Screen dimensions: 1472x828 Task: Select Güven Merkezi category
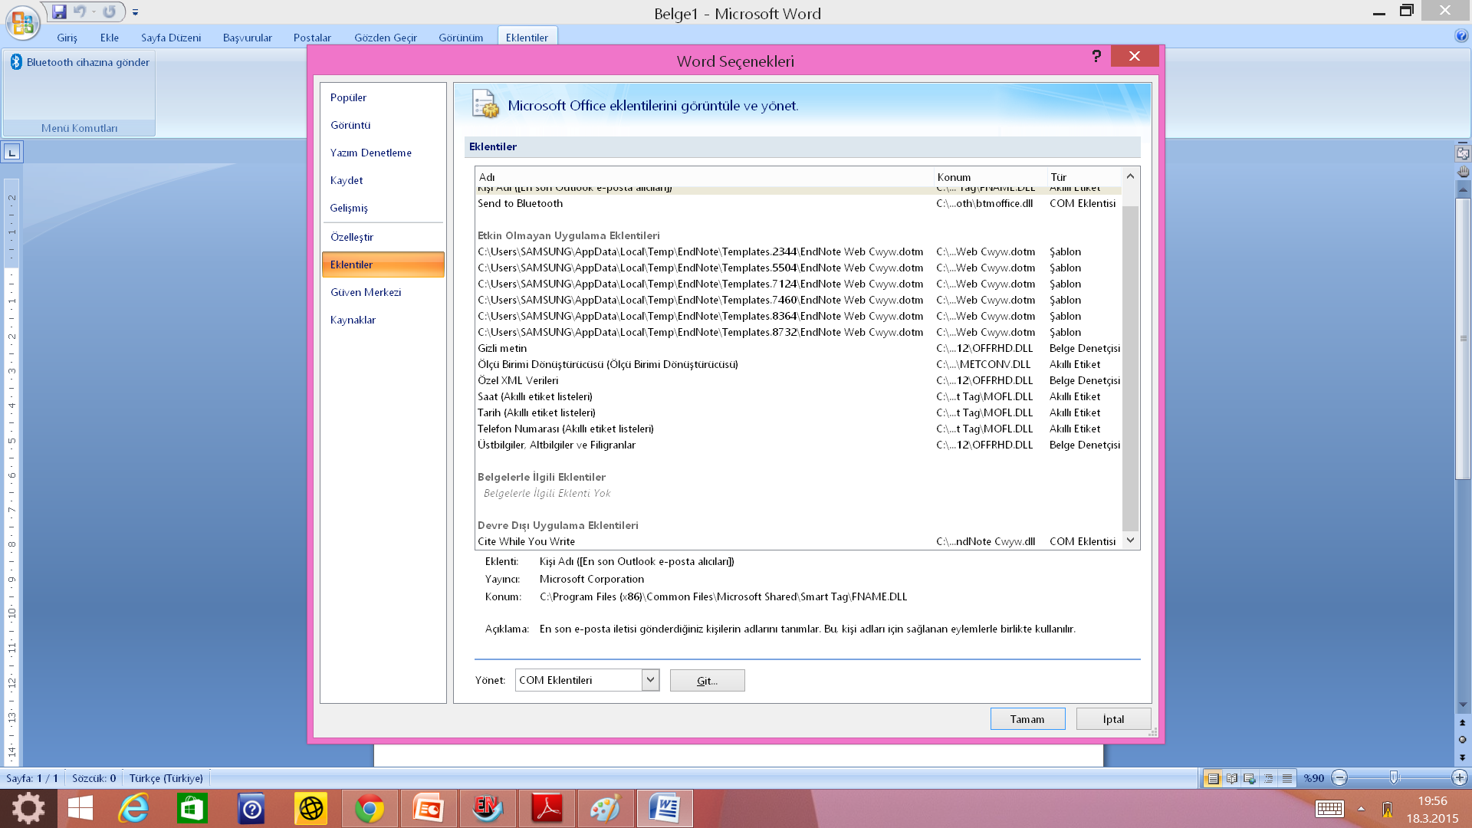point(383,292)
